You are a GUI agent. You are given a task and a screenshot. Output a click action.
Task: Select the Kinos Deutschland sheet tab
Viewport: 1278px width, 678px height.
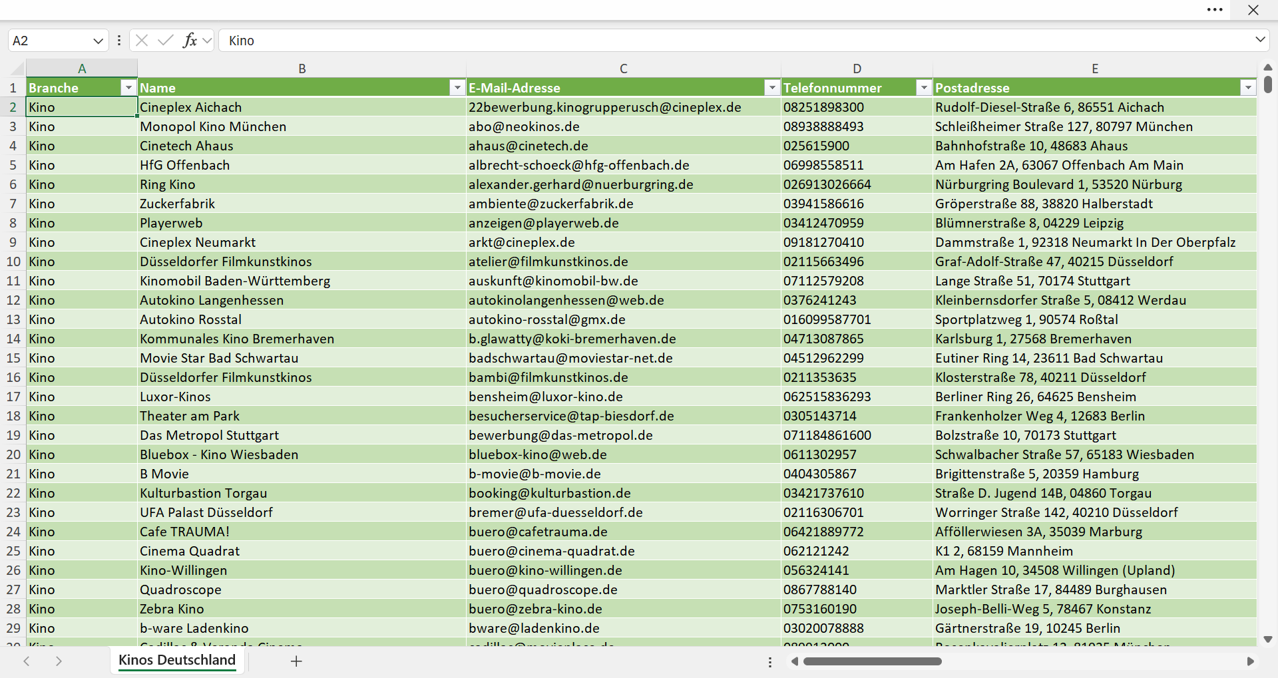pos(177,660)
